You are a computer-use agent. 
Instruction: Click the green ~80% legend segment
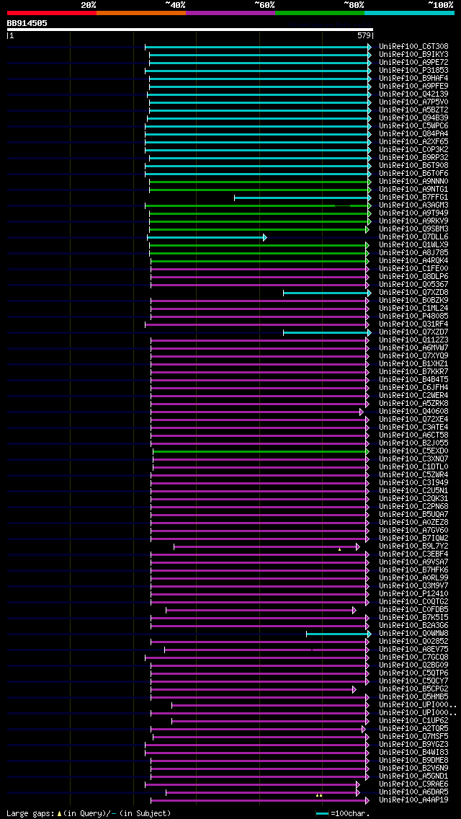(320, 12)
